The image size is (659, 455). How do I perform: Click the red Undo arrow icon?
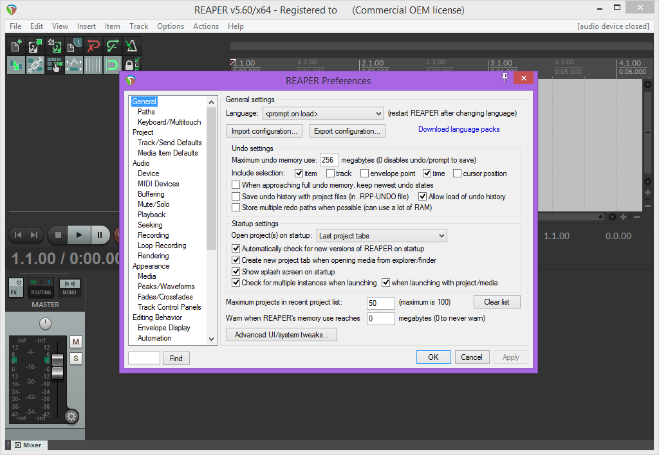pyautogui.click(x=93, y=46)
